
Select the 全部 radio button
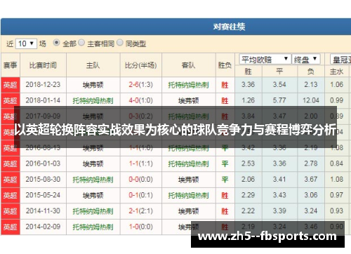point(56,43)
